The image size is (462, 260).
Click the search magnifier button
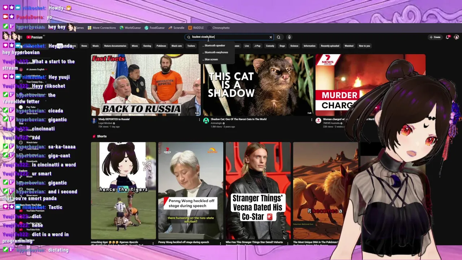[279, 37]
